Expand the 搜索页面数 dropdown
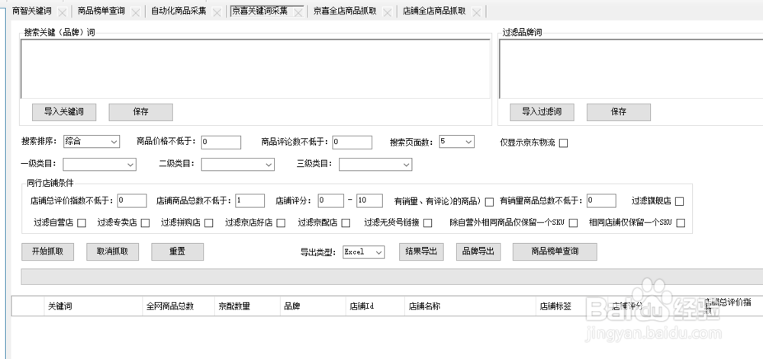The width and height of the screenshot is (763, 359). tap(456, 141)
